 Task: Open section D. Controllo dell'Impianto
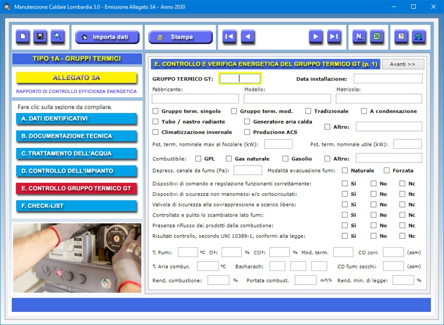tap(77, 171)
